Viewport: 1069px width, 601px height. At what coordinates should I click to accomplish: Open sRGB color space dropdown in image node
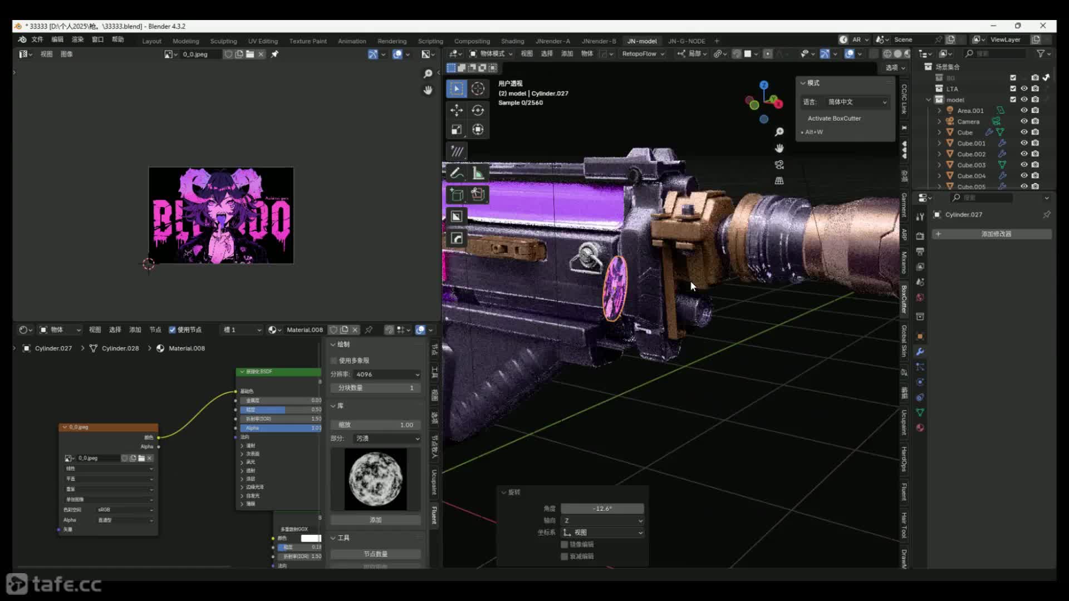pos(125,510)
